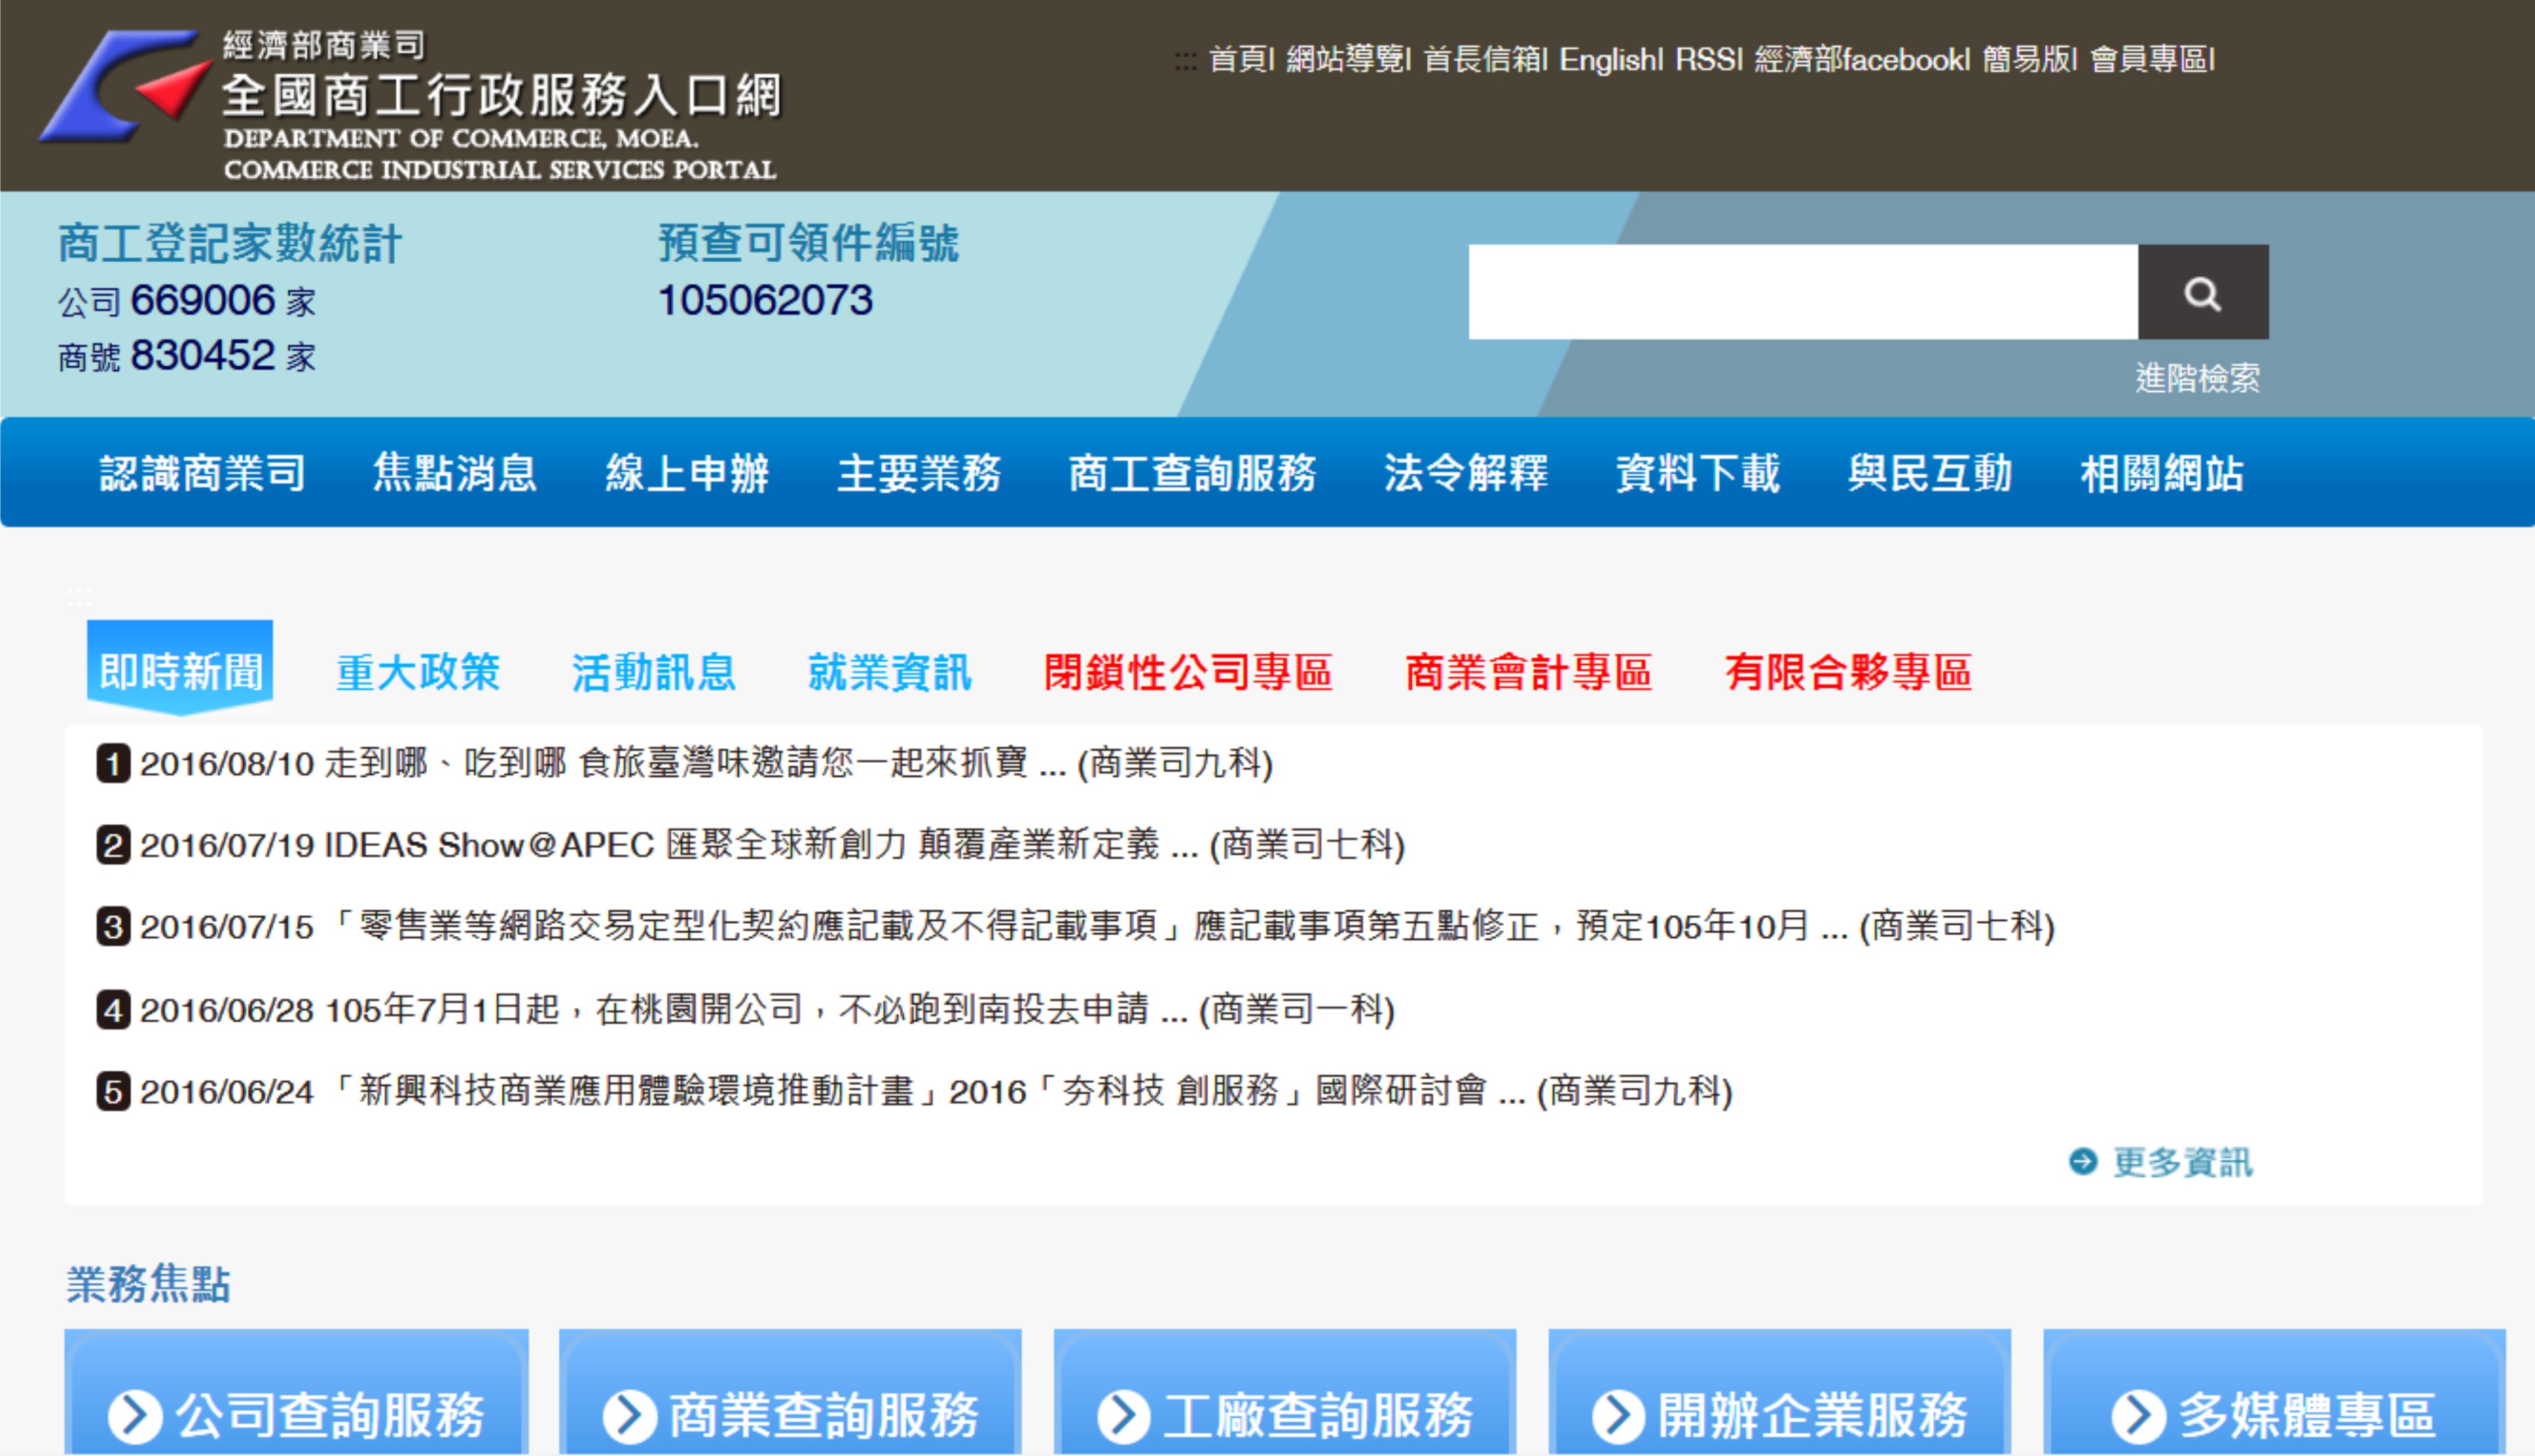Click the company count 669006
The height and width of the screenshot is (1456, 2535).
202,300
